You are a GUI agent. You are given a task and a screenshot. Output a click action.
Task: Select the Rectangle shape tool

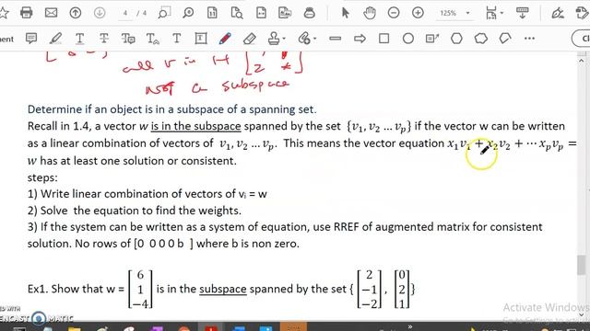point(383,39)
